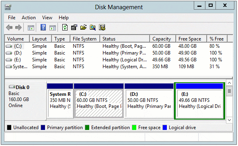Close the Disk Management window
Image resolution: width=238 pixels, height=146 pixels.
tap(225, 6)
